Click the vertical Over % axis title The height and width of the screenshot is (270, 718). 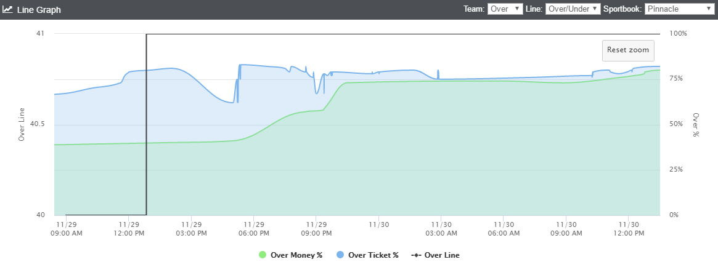(x=696, y=125)
